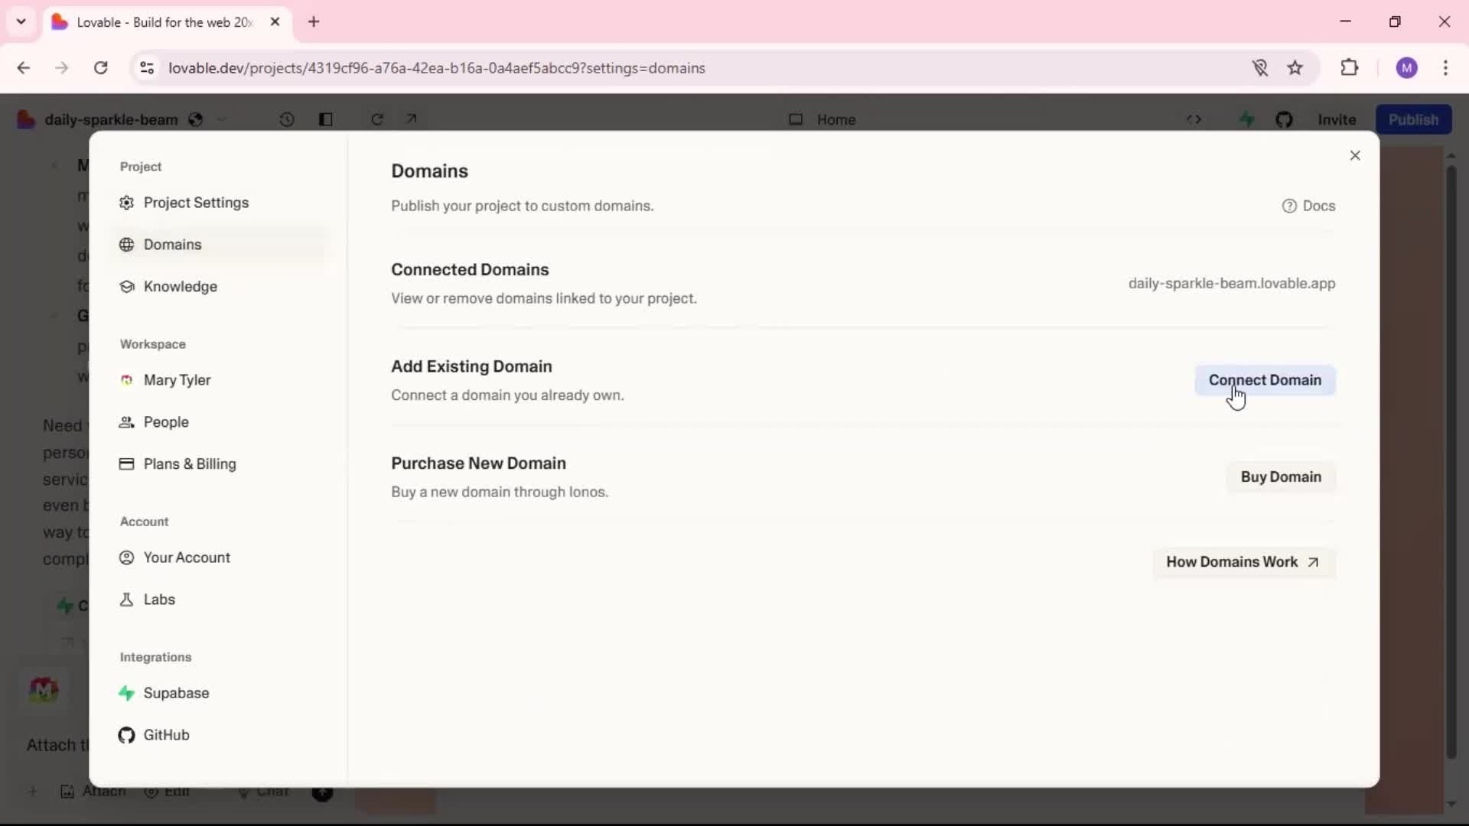The image size is (1469, 826).
Task: Toggle the code view icon in header
Action: [1194, 119]
